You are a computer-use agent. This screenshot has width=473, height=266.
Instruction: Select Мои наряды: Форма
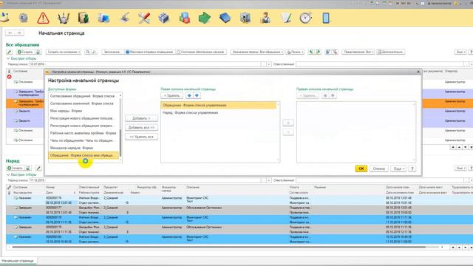tap(84, 111)
